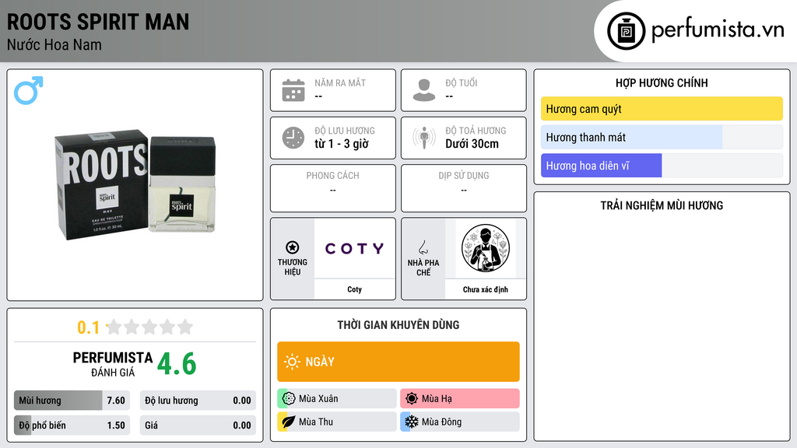Viewport: 797px width, 448px height.
Task: Click the 'từ 1 - 3 giờ' longevity value
Action: 342,144
